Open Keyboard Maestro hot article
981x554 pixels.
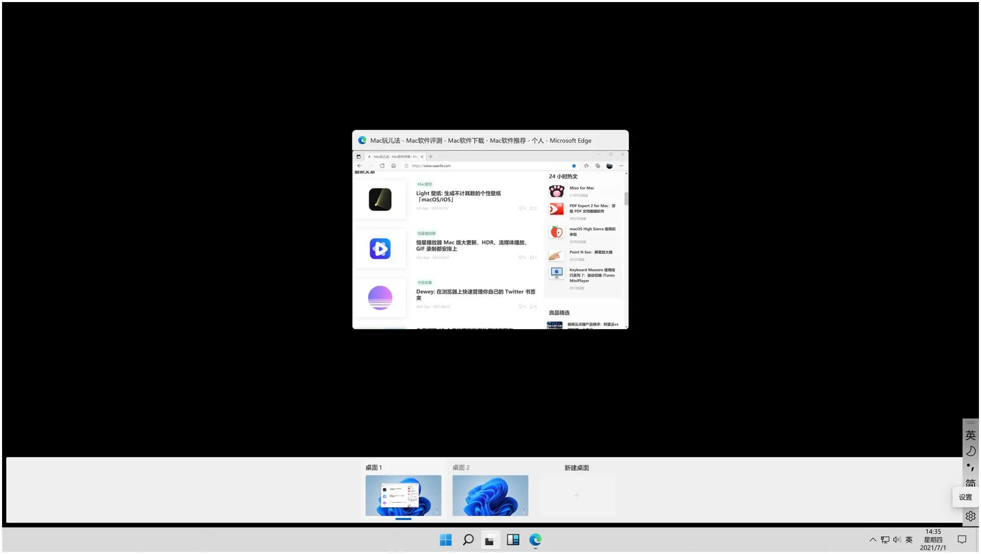tap(592, 275)
